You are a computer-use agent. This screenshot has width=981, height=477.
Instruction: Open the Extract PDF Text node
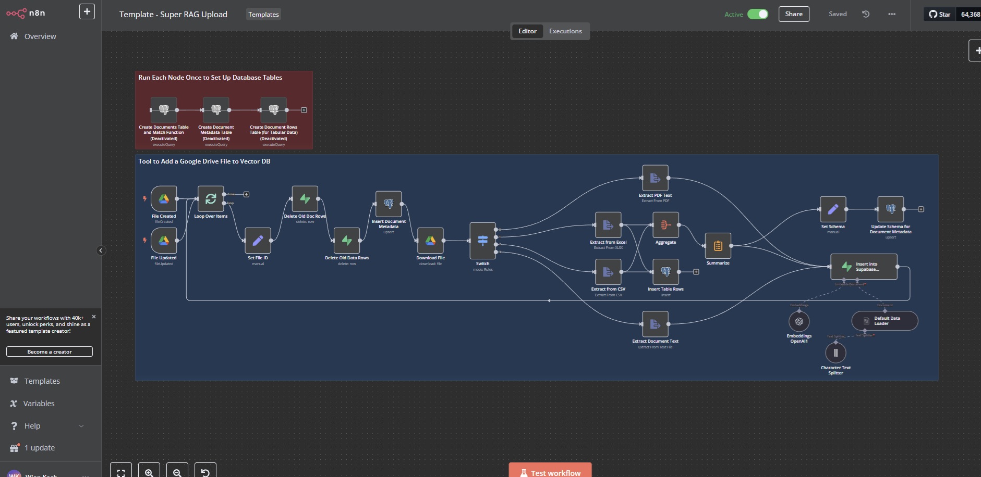655,178
